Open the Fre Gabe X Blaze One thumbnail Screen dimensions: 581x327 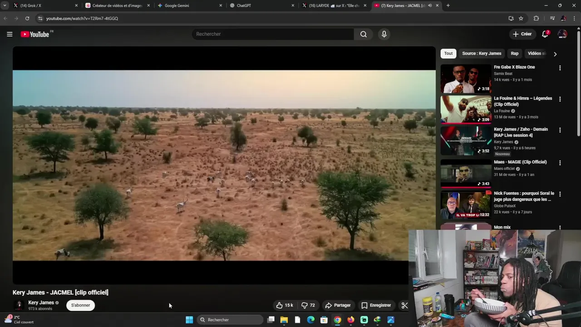tap(466, 79)
